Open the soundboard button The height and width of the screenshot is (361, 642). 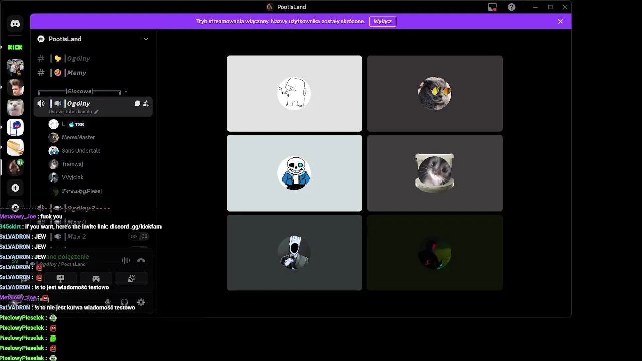point(132,278)
